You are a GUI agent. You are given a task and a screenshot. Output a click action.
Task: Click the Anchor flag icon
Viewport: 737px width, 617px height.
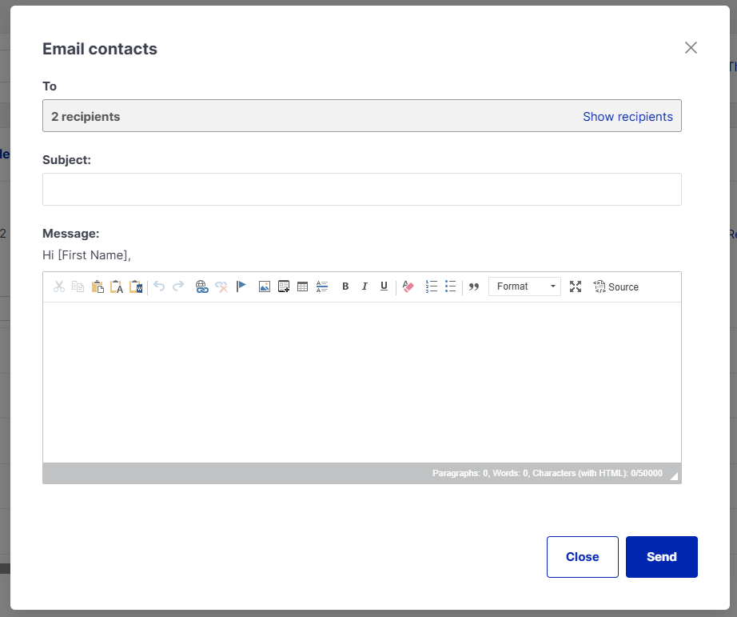click(241, 286)
